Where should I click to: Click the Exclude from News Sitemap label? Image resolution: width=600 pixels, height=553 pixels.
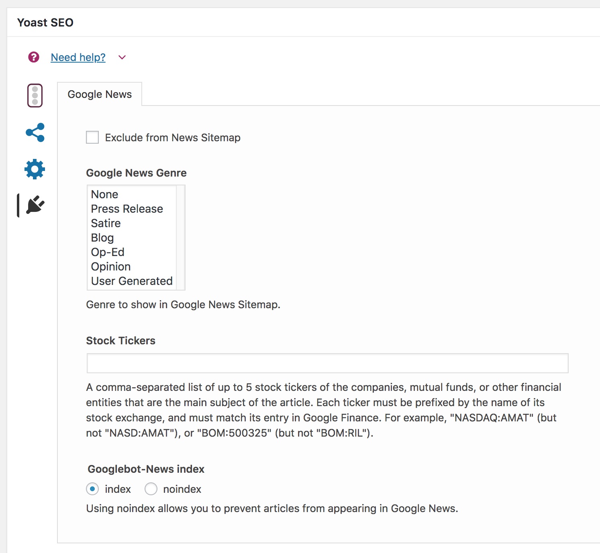coord(173,138)
